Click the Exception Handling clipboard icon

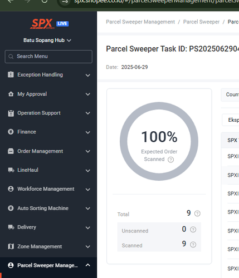tap(11, 75)
